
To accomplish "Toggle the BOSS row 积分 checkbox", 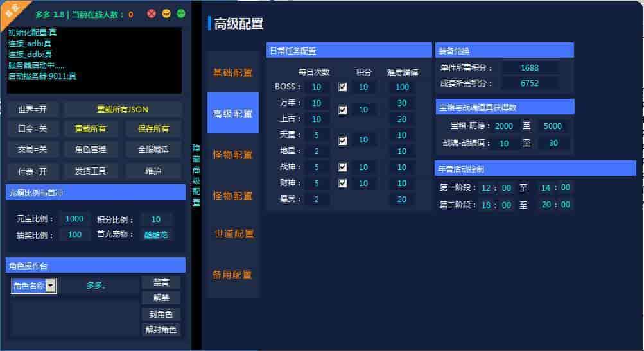I will coord(342,87).
